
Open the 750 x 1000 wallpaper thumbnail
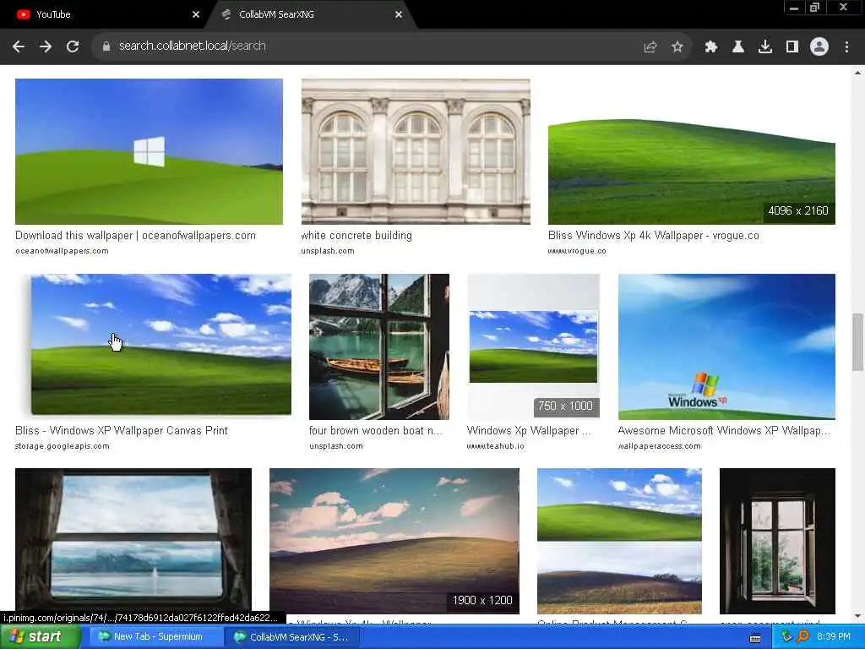click(533, 346)
